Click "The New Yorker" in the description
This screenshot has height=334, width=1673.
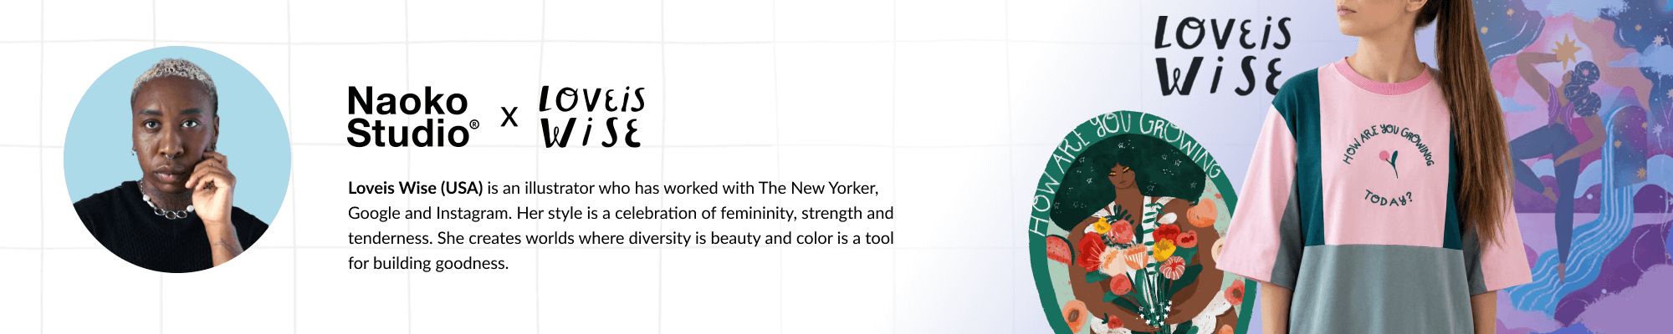[817, 188]
